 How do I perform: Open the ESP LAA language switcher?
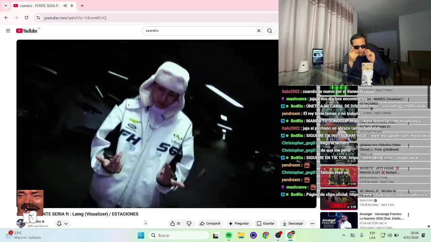click(372, 235)
